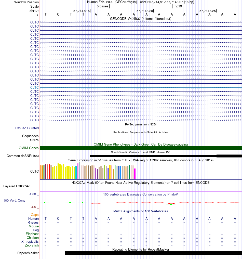Click the RefSeq Curated intron line

click(x=141, y=128)
